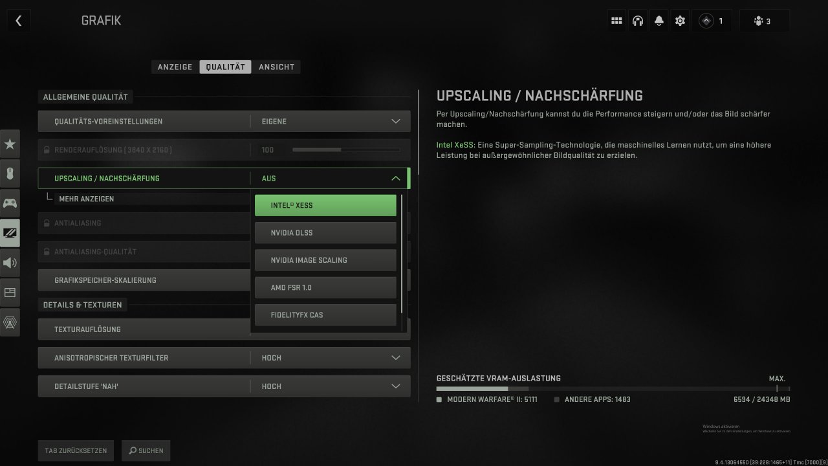Viewport: 828px width, 466px height.
Task: Open interface sidebar settings icon
Action: (x=10, y=293)
